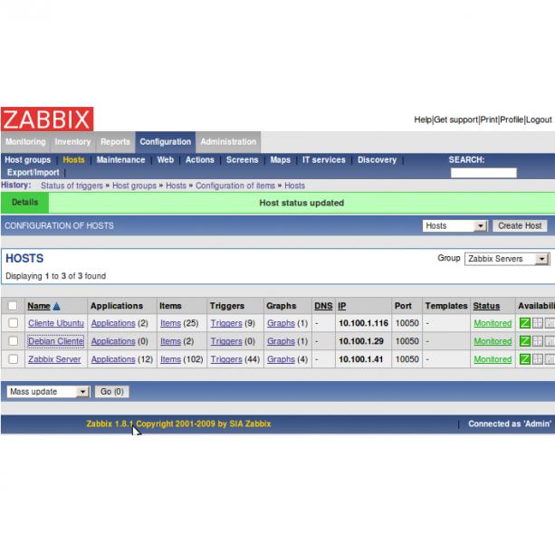Sort by the Name column header
The height and width of the screenshot is (543, 555).
(39, 306)
